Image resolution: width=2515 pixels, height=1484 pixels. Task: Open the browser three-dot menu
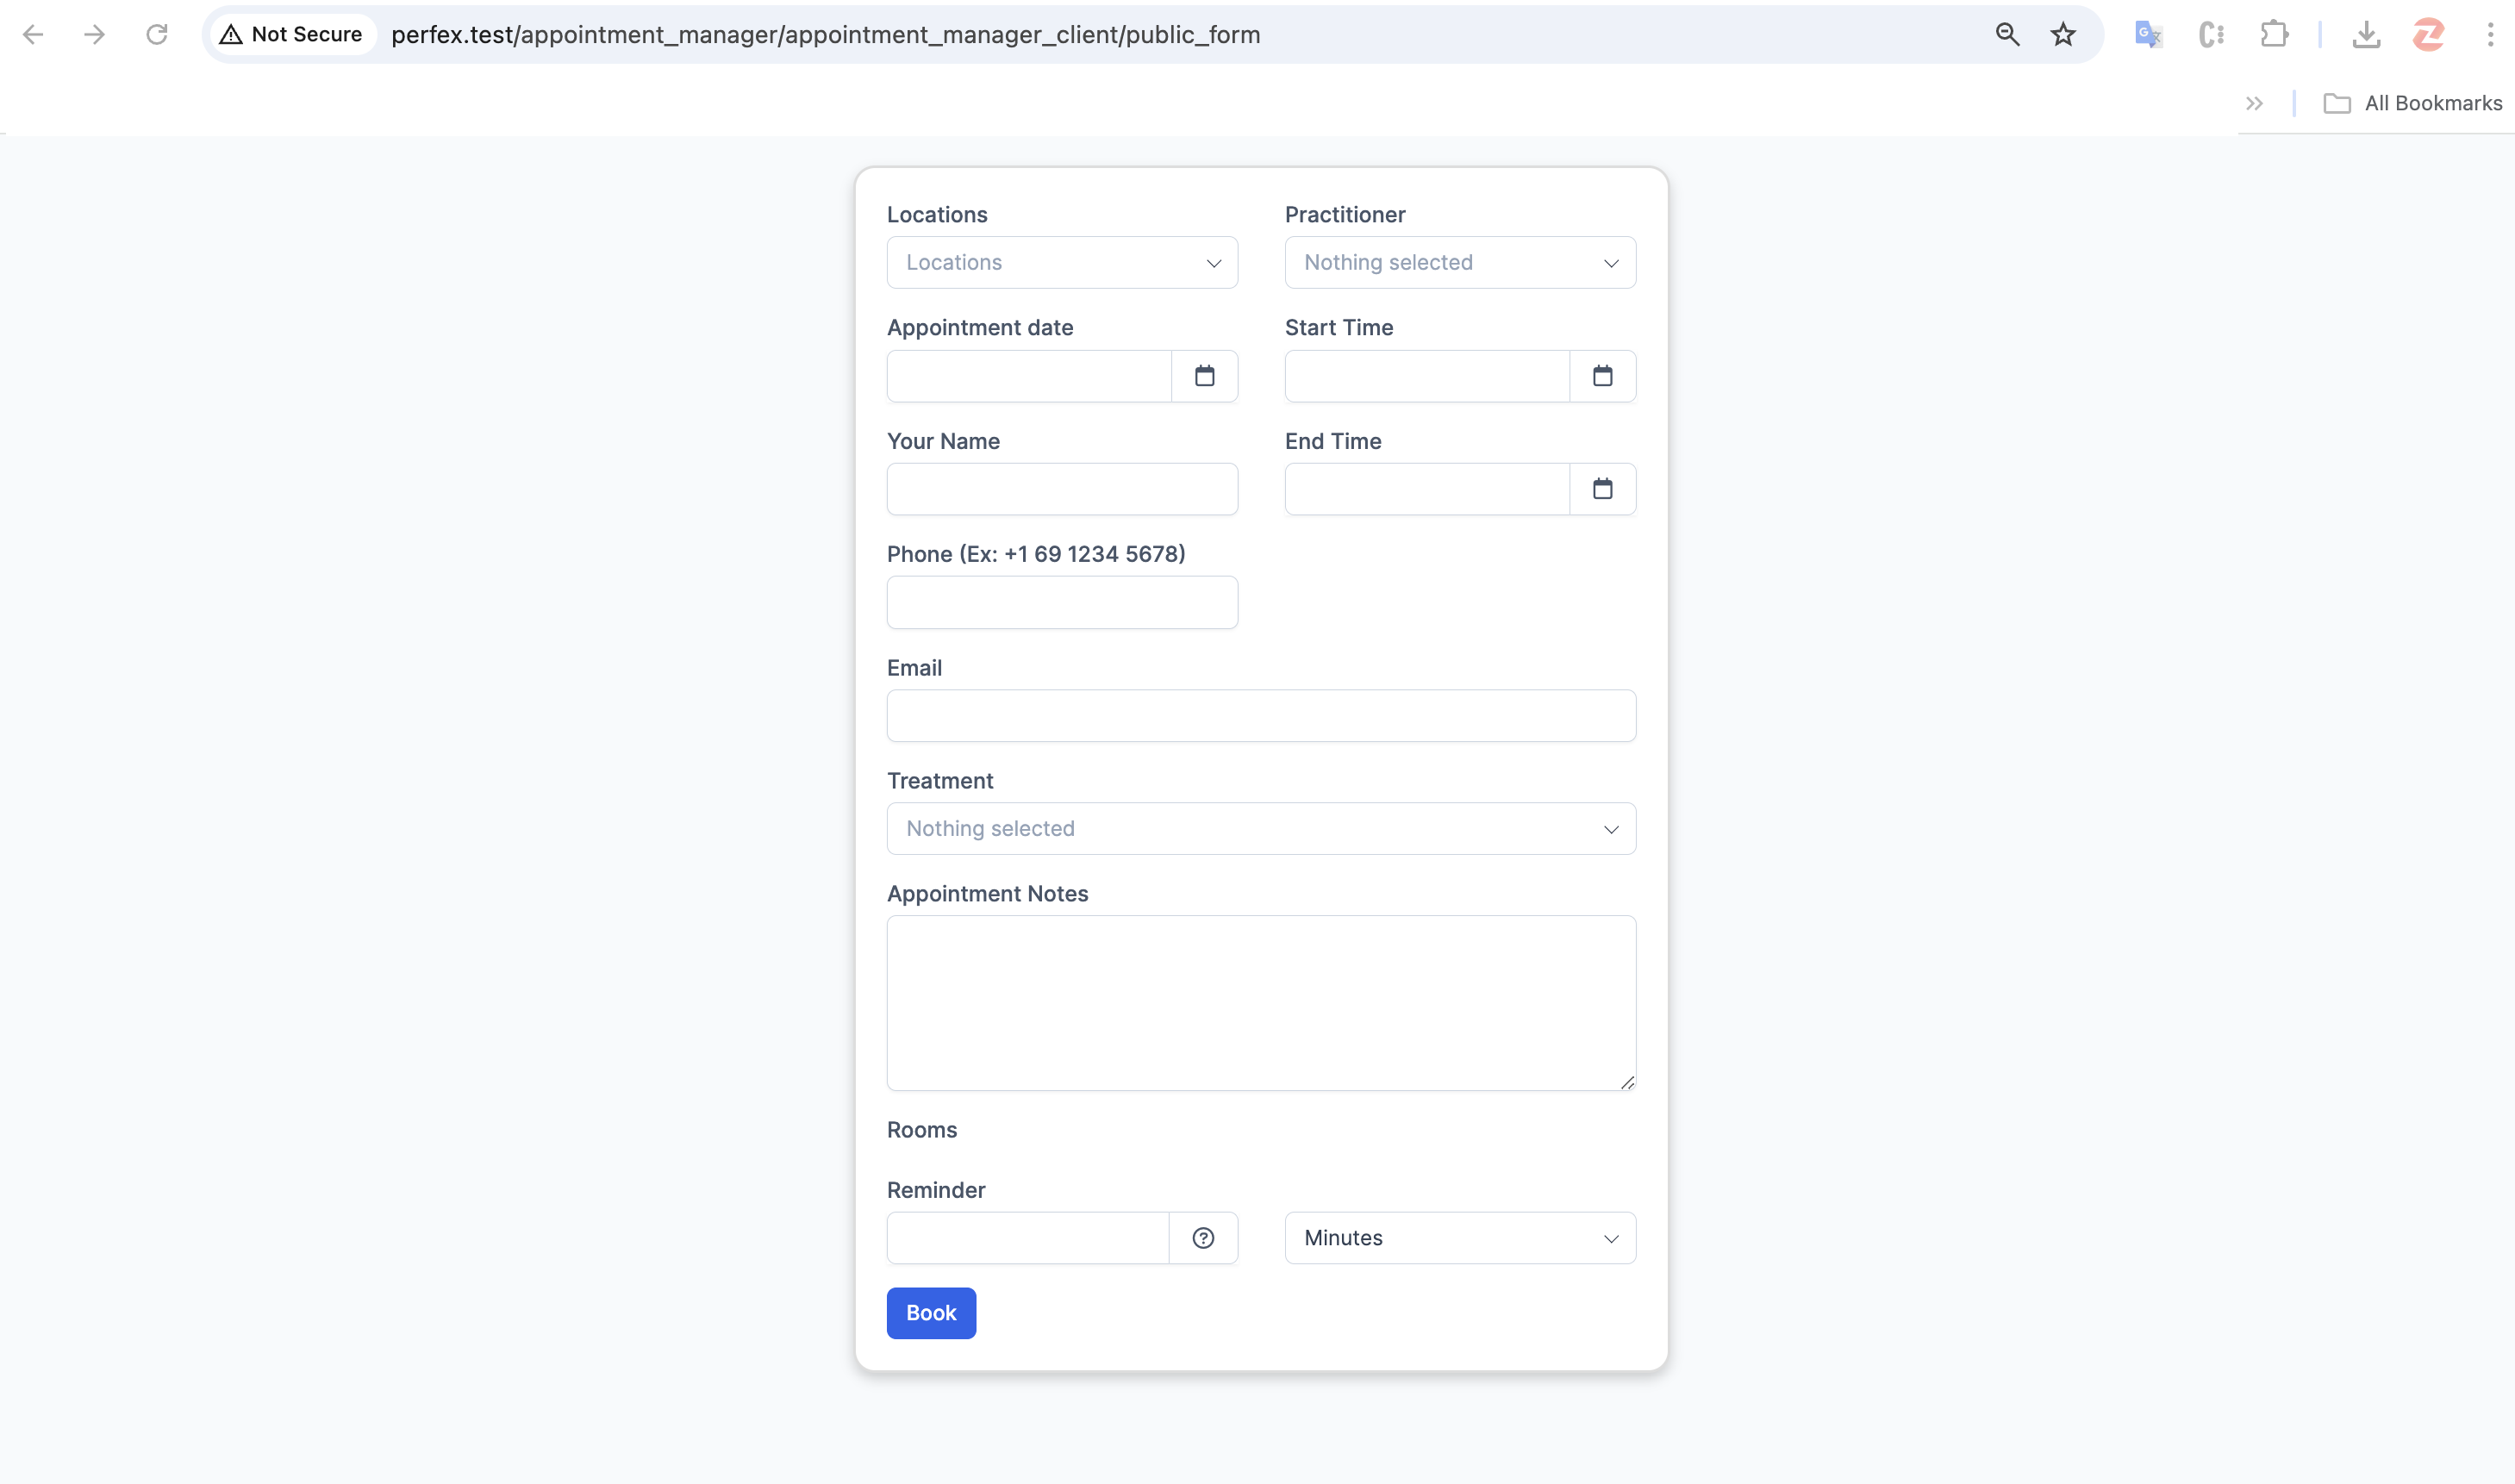click(x=2489, y=33)
